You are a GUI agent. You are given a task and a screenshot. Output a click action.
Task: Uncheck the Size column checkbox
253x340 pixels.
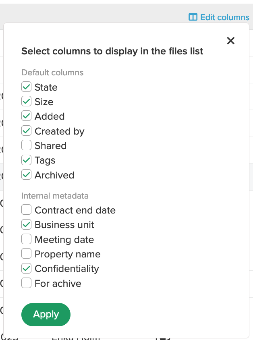(x=26, y=101)
